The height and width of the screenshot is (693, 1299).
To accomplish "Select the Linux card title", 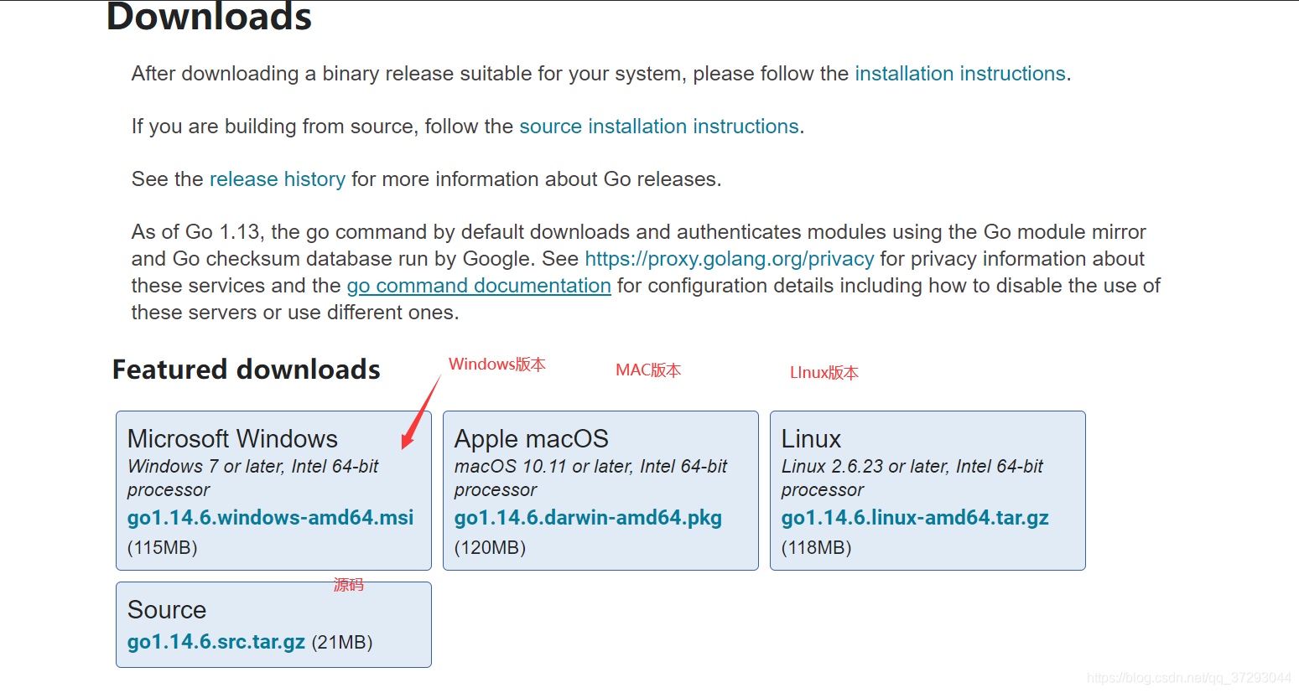I will click(x=811, y=439).
